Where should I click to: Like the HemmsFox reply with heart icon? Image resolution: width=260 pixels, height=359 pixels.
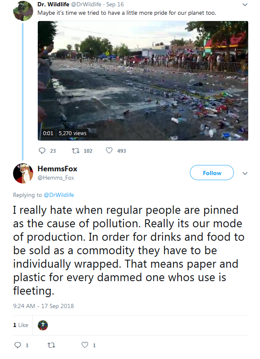point(85,345)
